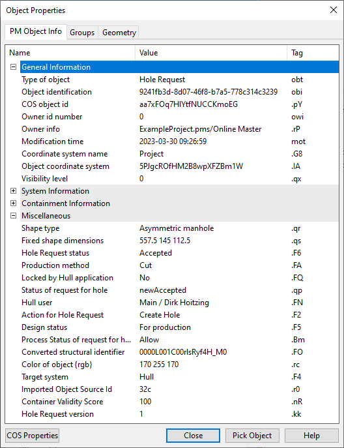Screen dimensions: 344x448
Task: Select the 'Object coordinate system' row
Action: click(179, 166)
